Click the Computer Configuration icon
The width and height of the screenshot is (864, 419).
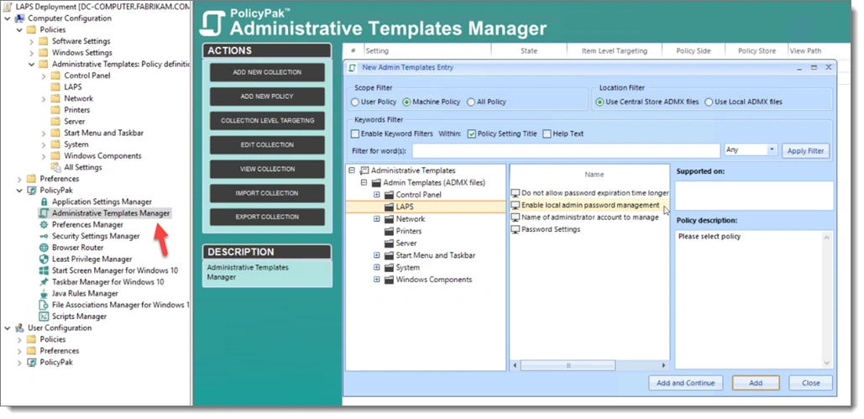coord(20,18)
